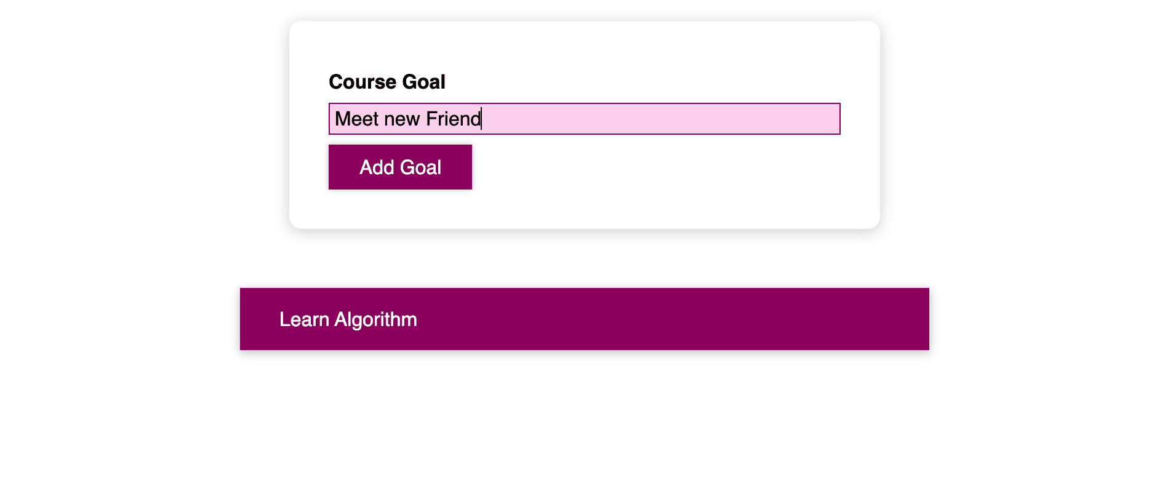Submit the goal using Add Goal
Viewport: 1157px width, 491px height.
(x=400, y=167)
